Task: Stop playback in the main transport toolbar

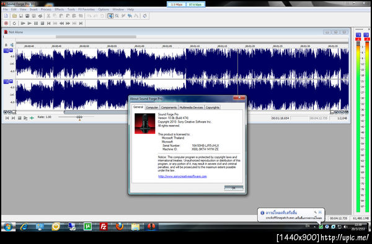Action: (x=42, y=23)
